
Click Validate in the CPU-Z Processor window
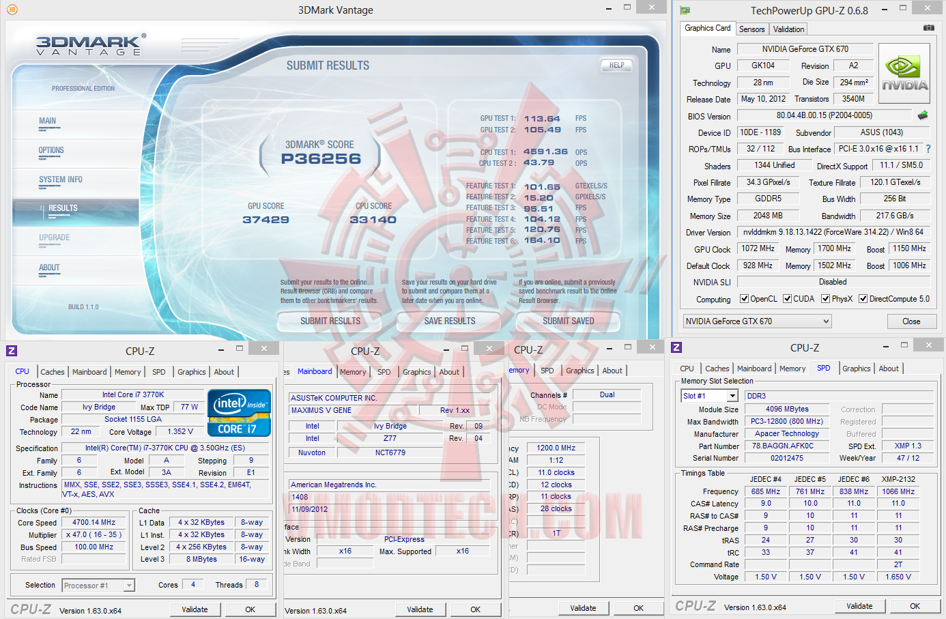click(x=195, y=609)
